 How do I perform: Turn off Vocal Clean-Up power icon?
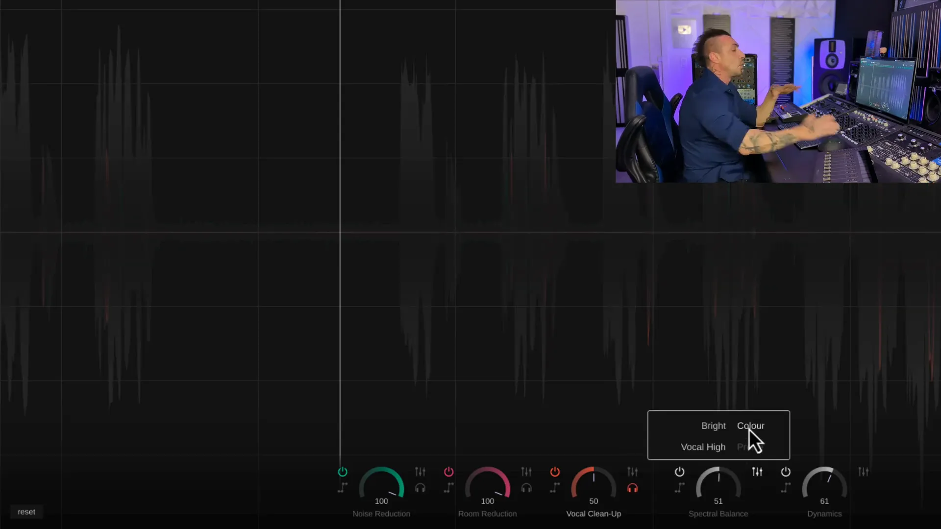click(x=555, y=472)
